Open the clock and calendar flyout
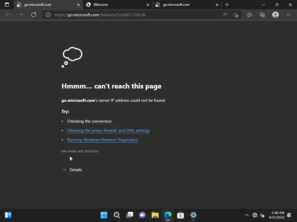Screen dimensions: 297x222 [276, 215]
